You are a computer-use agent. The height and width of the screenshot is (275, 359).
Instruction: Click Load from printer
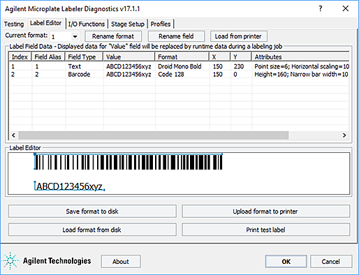point(238,36)
